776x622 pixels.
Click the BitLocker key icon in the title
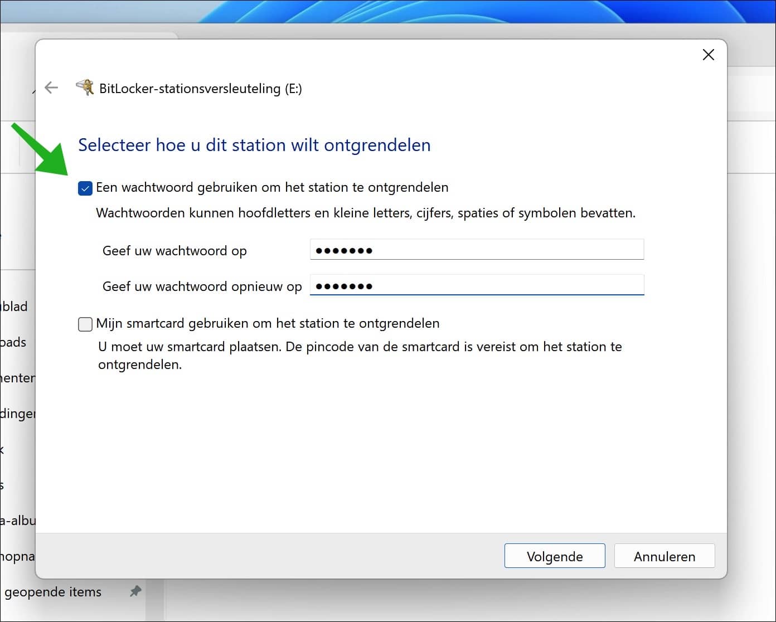click(85, 88)
